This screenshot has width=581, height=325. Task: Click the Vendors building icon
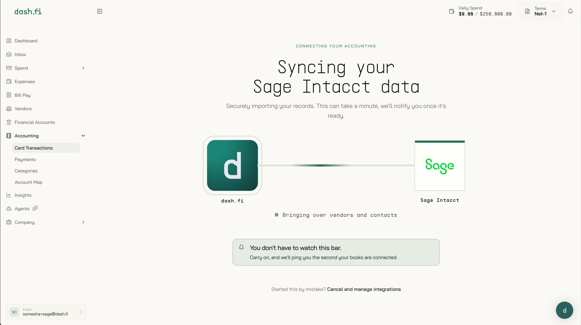tap(9, 109)
